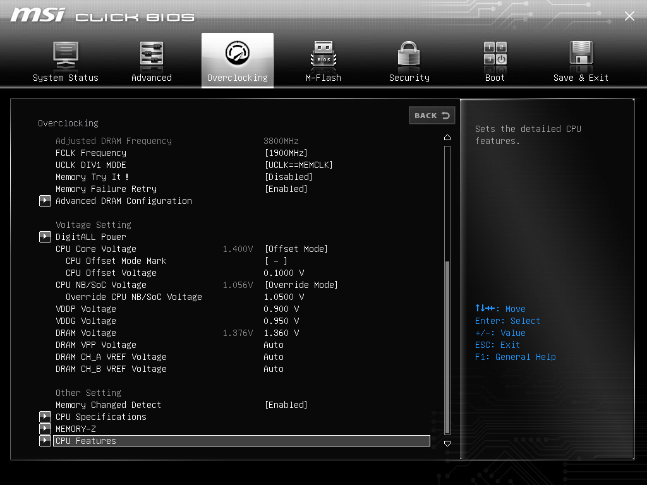Select the Overclocking gauge icon
Image resolution: width=647 pixels, height=485 pixels.
click(x=238, y=53)
